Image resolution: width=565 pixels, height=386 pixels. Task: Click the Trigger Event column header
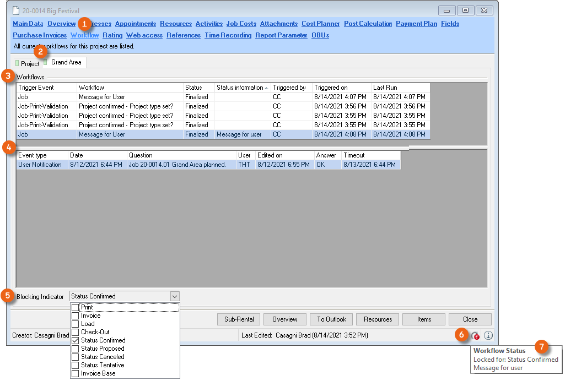(x=46, y=88)
